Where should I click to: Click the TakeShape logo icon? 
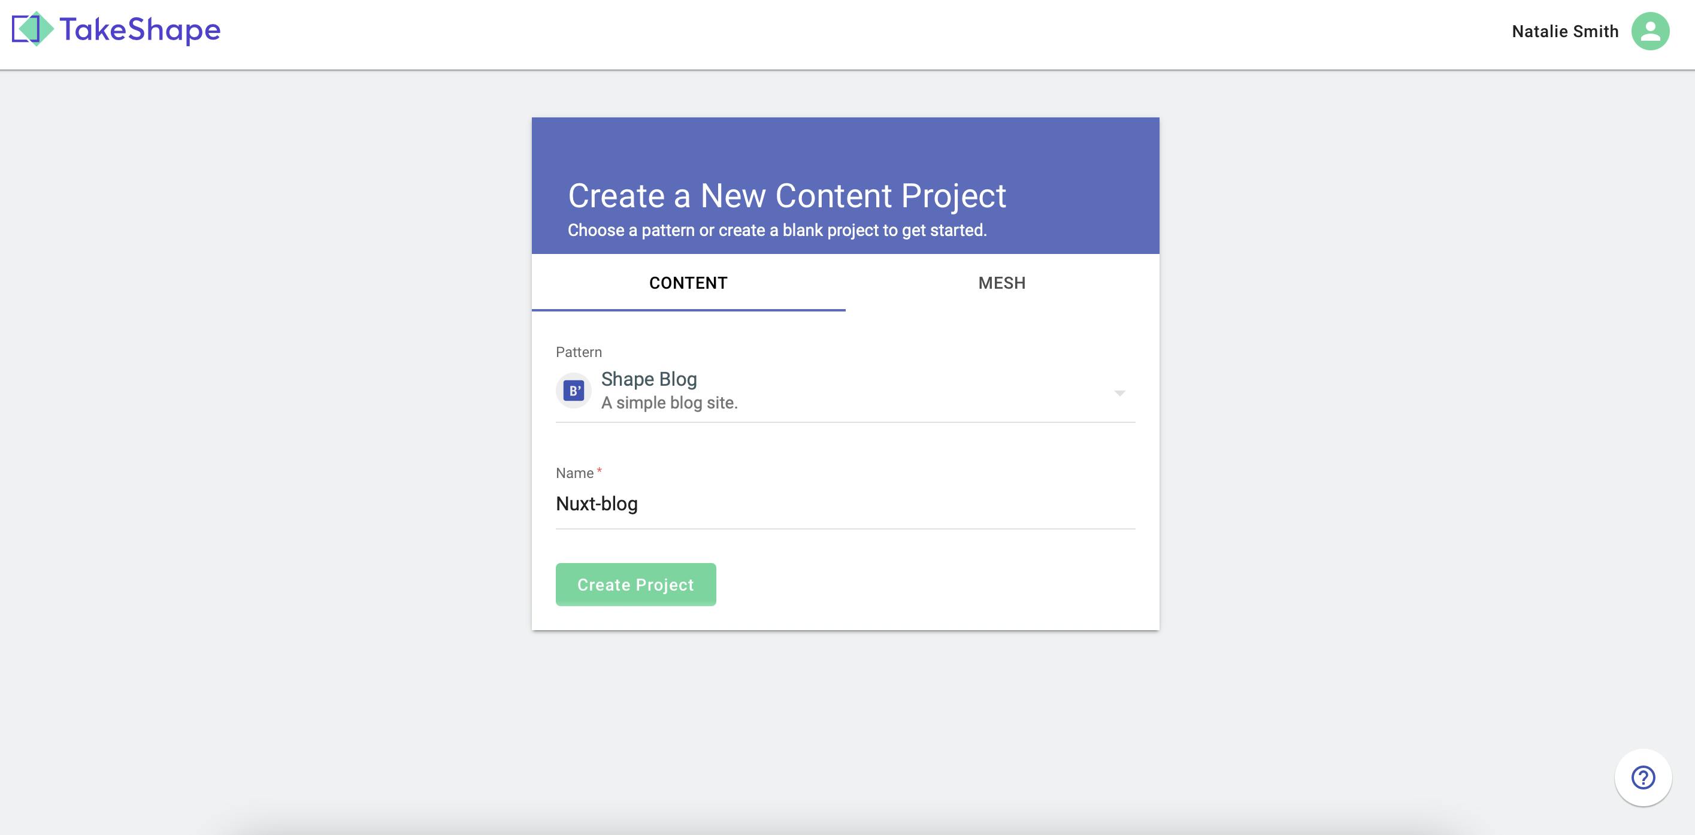32,29
